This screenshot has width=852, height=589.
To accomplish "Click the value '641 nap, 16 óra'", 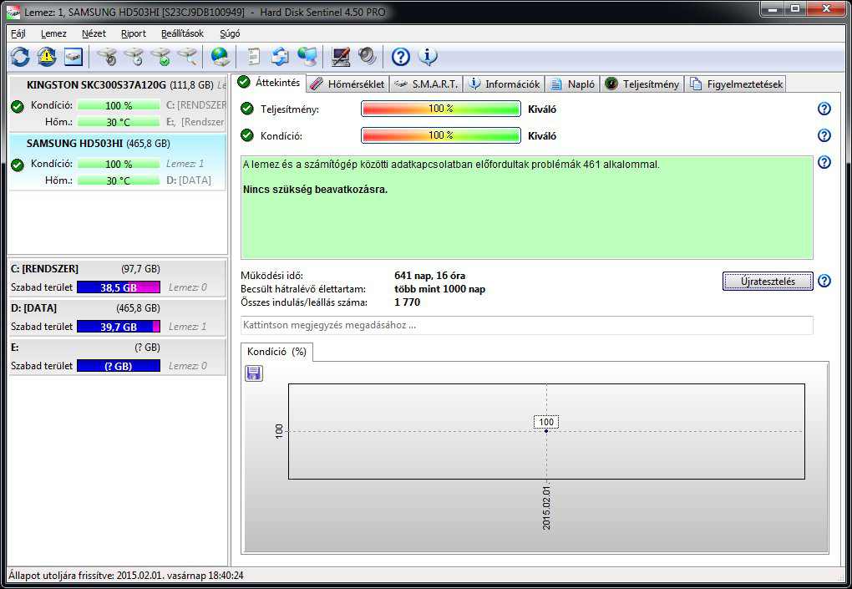I will pos(430,276).
